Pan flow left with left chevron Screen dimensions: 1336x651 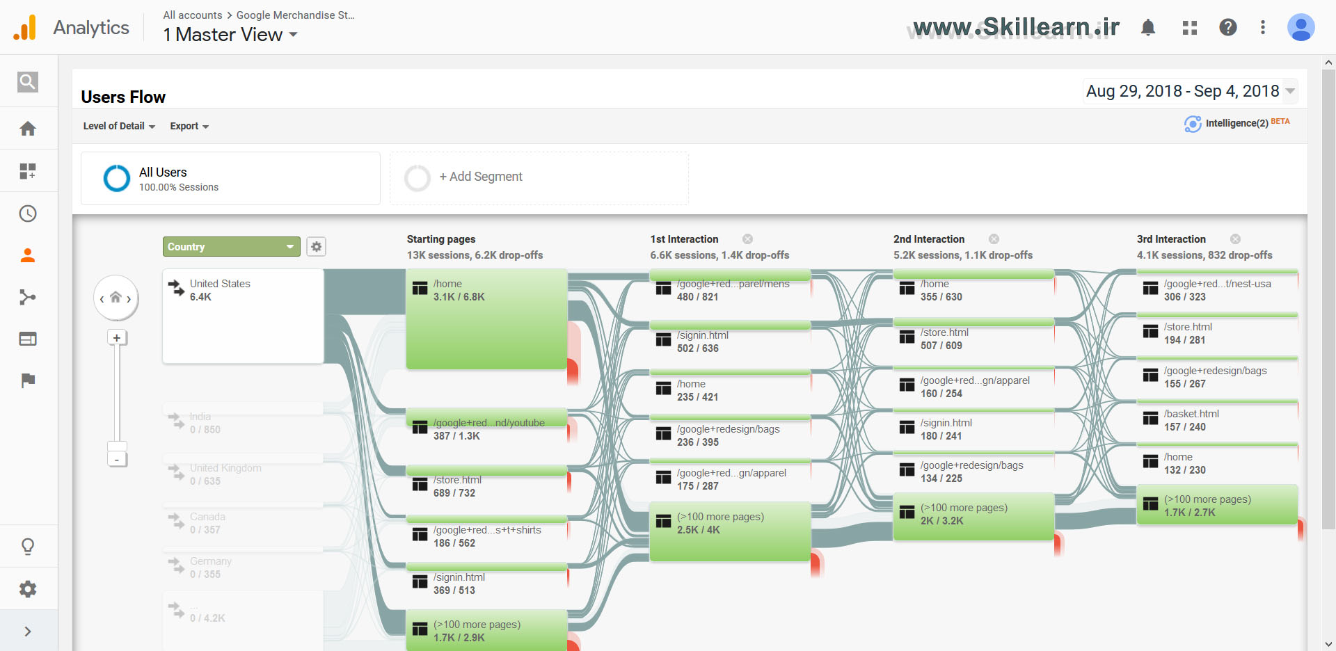coord(102,299)
